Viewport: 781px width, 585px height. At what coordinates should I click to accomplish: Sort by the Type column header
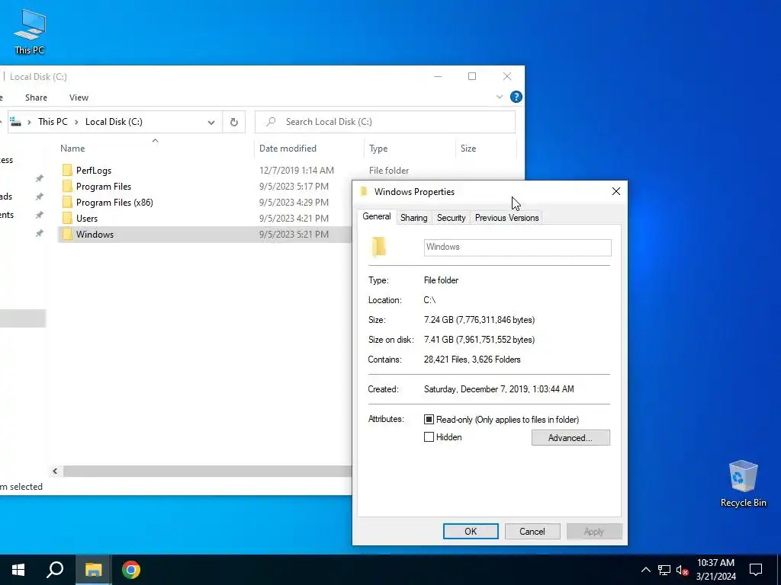tap(378, 149)
